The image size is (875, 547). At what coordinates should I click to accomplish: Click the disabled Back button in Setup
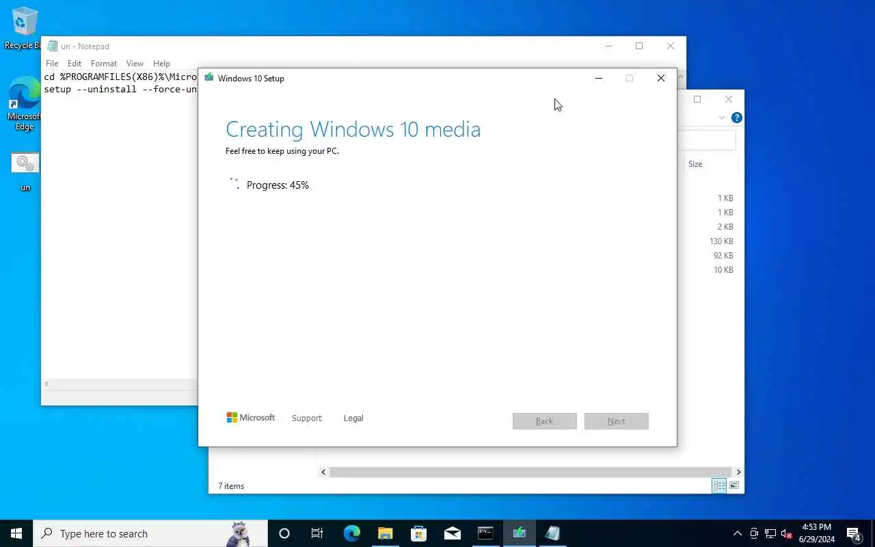click(544, 421)
